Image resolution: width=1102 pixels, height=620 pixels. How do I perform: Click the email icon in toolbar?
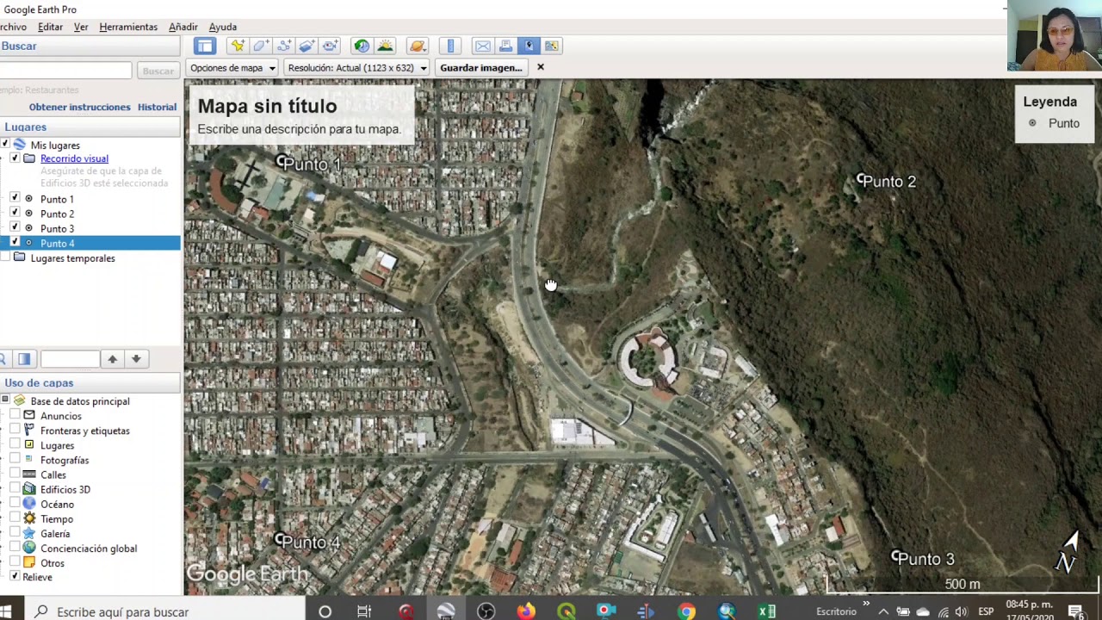[x=482, y=46]
